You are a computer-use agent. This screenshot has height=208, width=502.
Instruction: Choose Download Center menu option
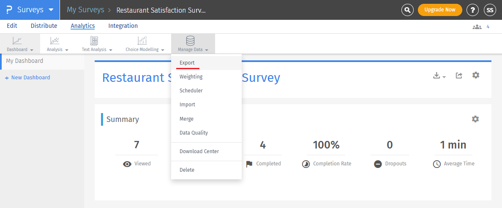(x=199, y=151)
